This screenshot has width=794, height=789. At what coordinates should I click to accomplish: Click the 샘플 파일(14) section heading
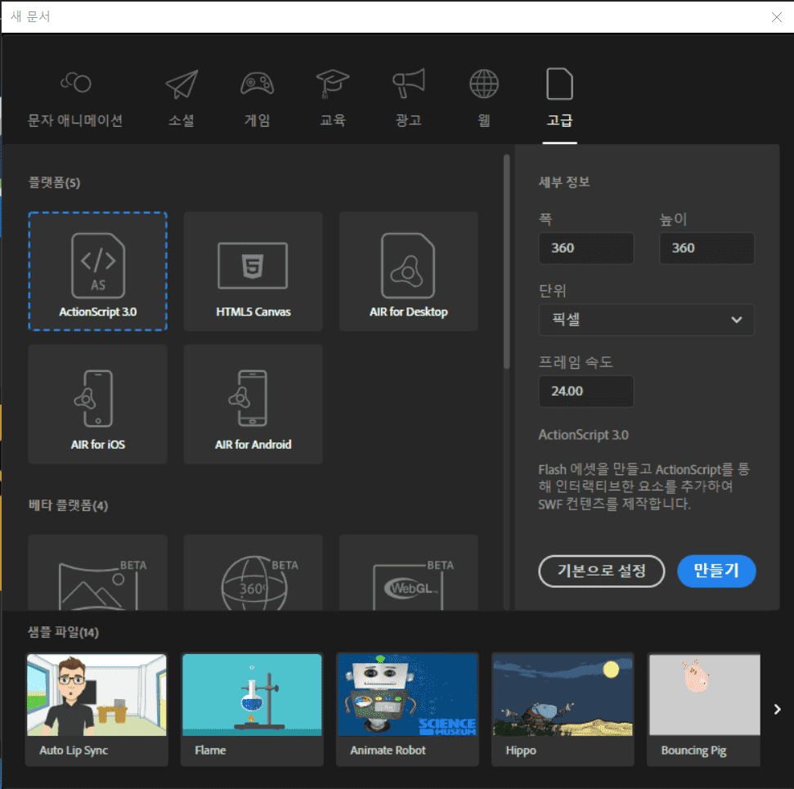(63, 632)
